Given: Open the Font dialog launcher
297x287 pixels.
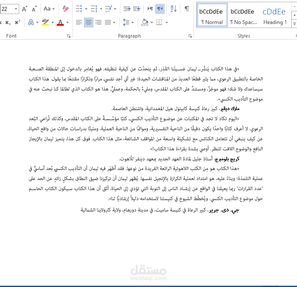Looking at the screenshot, I should [x=69, y=36].
